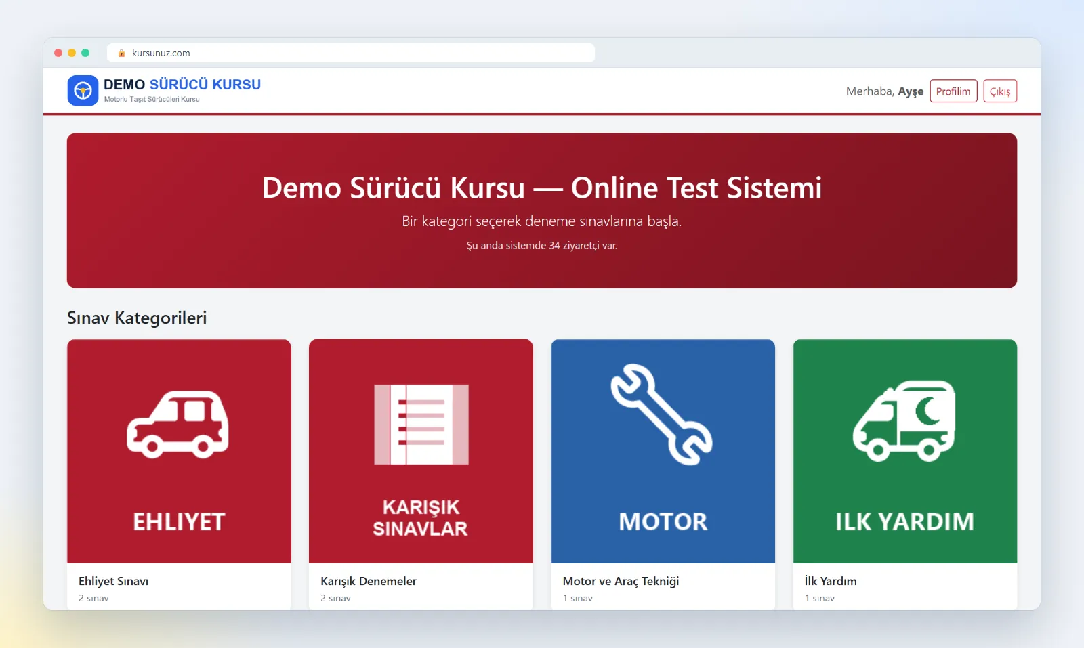Open the Profilim button
The width and height of the screenshot is (1084, 648).
[953, 91]
